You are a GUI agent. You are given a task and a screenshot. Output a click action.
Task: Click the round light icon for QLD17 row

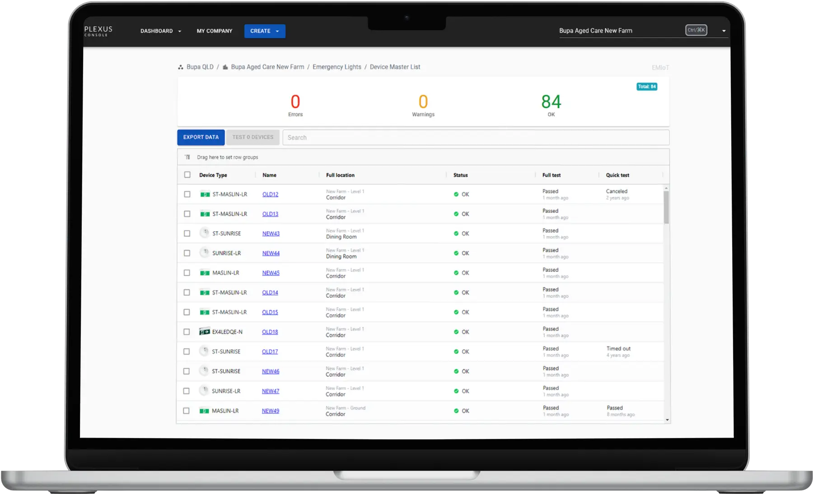205,351
